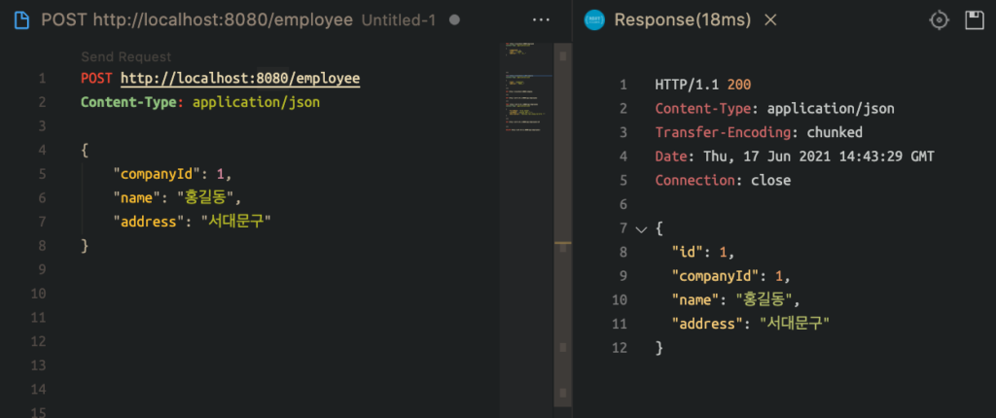The image size is (996, 418).
Task: Click the unsaved changes dot on Untitled-1 tab
Action: coord(455,19)
